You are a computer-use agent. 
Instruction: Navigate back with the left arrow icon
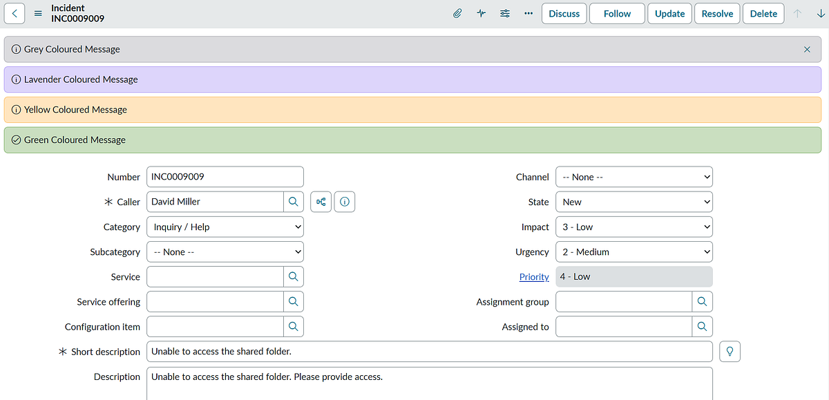point(15,13)
